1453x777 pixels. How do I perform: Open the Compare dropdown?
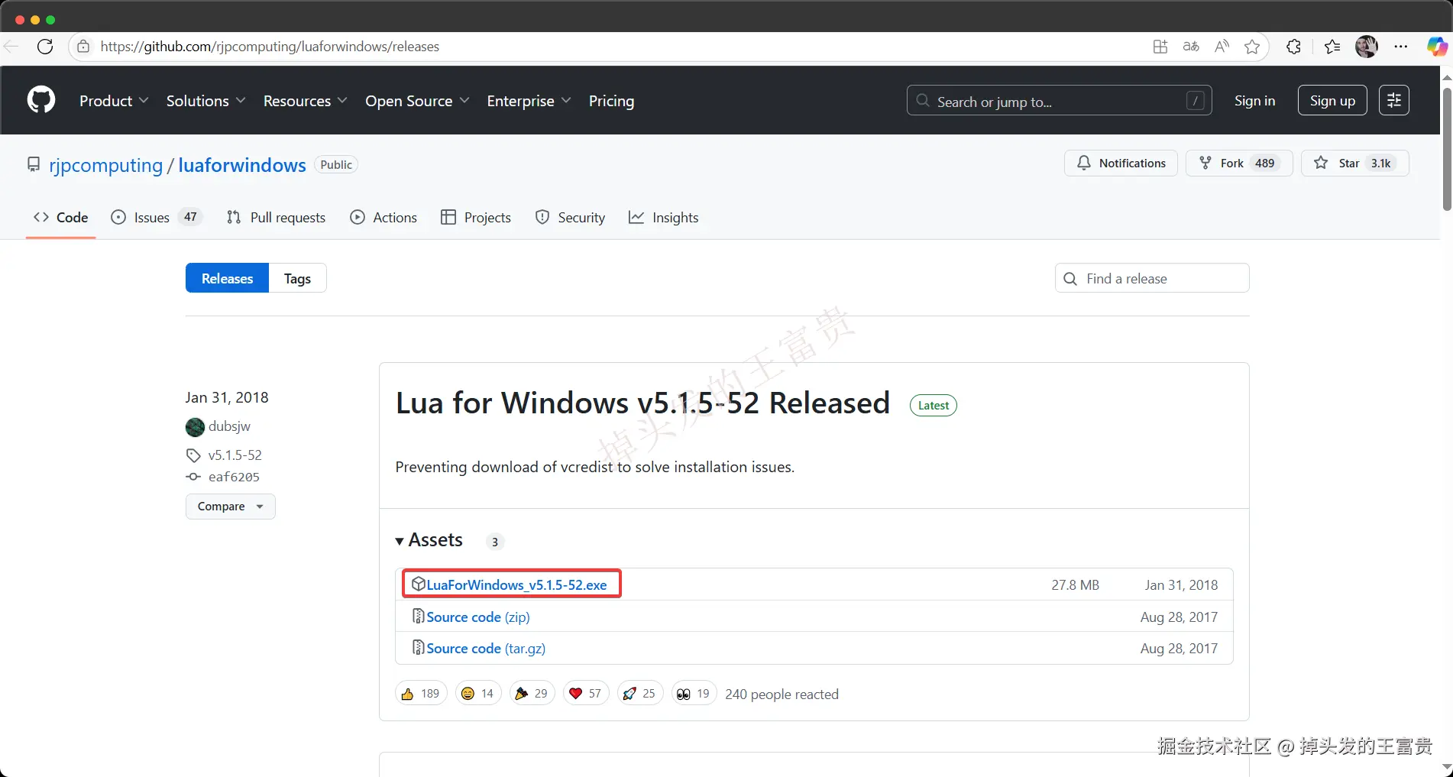[230, 507]
